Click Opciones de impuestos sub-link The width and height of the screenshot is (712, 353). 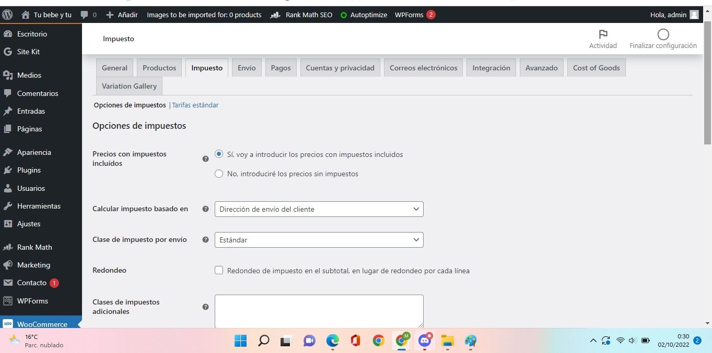130,105
